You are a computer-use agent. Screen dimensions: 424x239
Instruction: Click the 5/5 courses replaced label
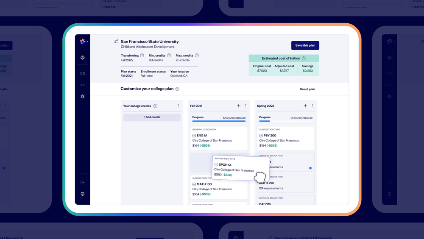pyautogui.click(x=234, y=118)
